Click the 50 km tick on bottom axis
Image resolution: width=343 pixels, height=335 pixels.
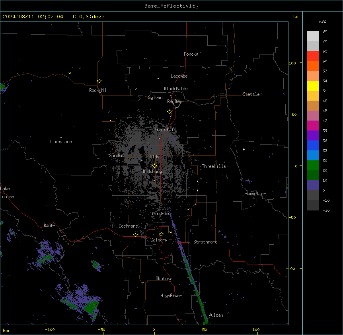click(x=205, y=330)
